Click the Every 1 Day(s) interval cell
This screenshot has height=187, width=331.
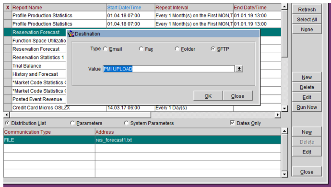pos(194,108)
